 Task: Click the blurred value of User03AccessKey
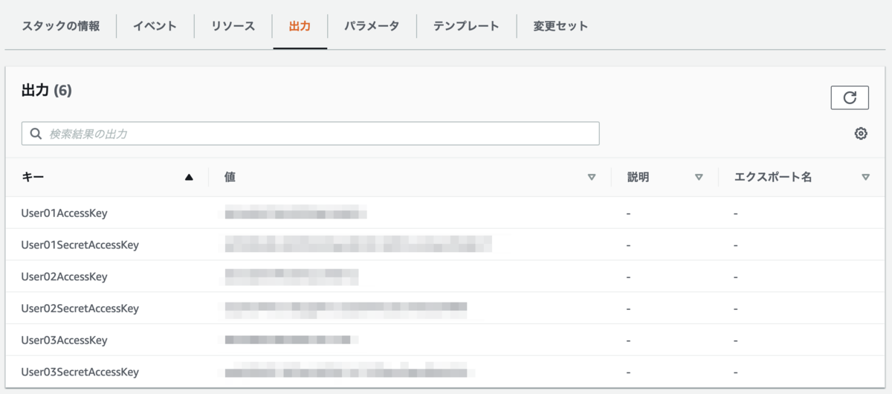291,340
